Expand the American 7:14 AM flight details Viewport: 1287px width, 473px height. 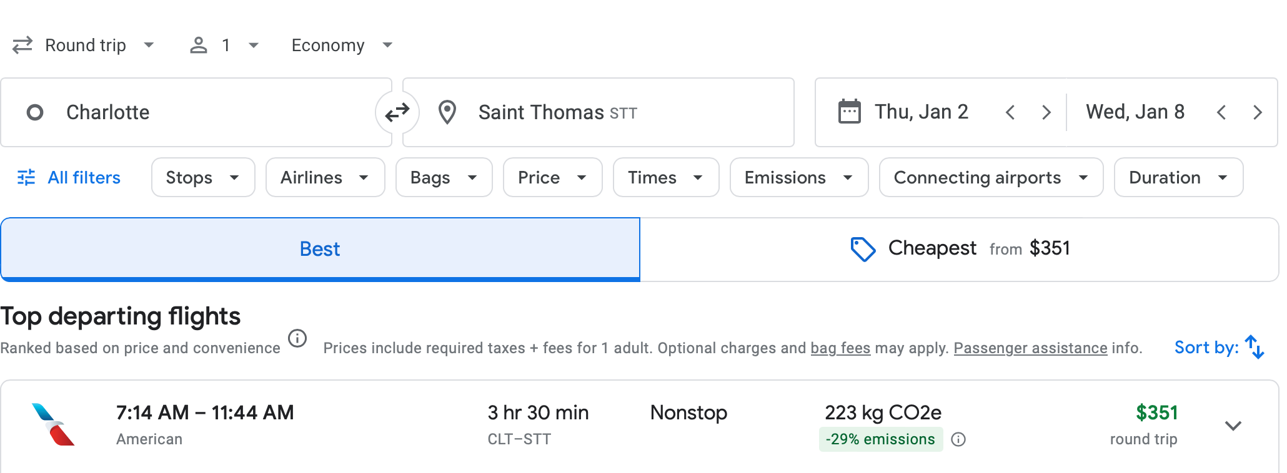(1233, 426)
